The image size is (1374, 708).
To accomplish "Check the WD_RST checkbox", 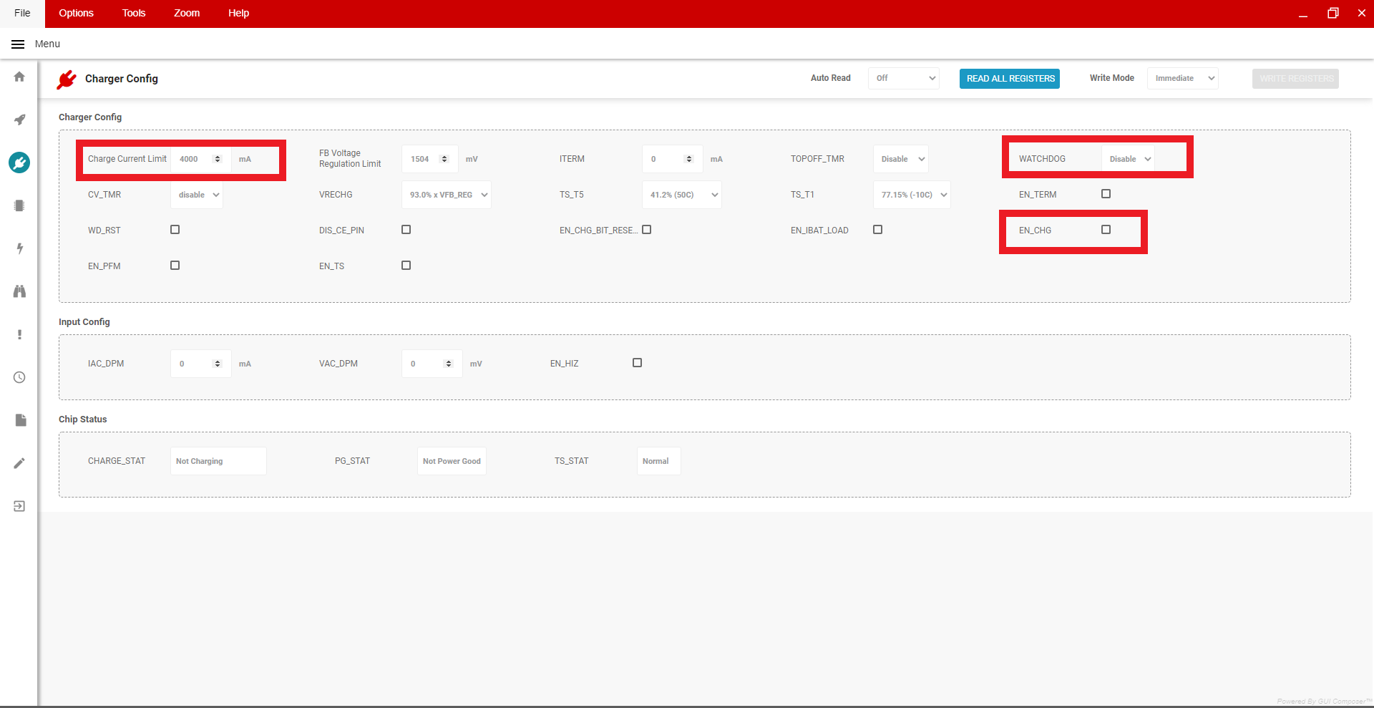I will [x=175, y=230].
